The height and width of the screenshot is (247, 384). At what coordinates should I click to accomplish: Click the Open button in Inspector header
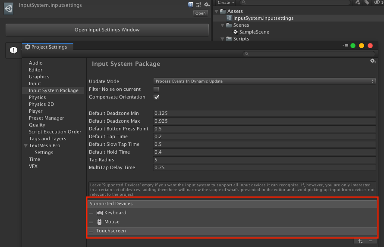(x=200, y=13)
